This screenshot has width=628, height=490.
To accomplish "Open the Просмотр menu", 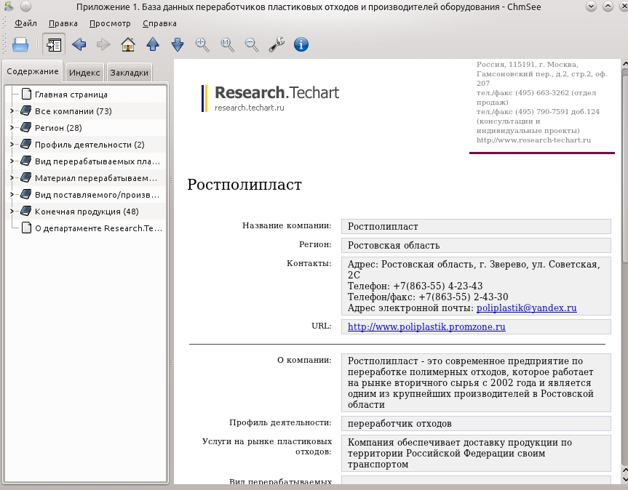I will click(x=110, y=23).
